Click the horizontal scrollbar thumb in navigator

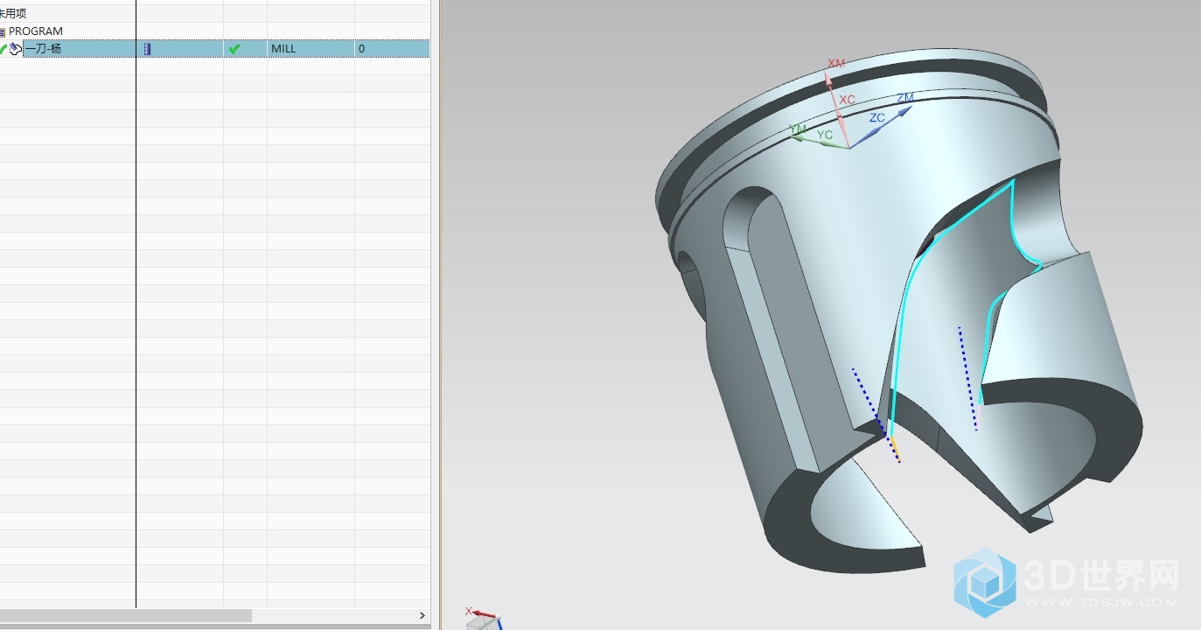126,616
